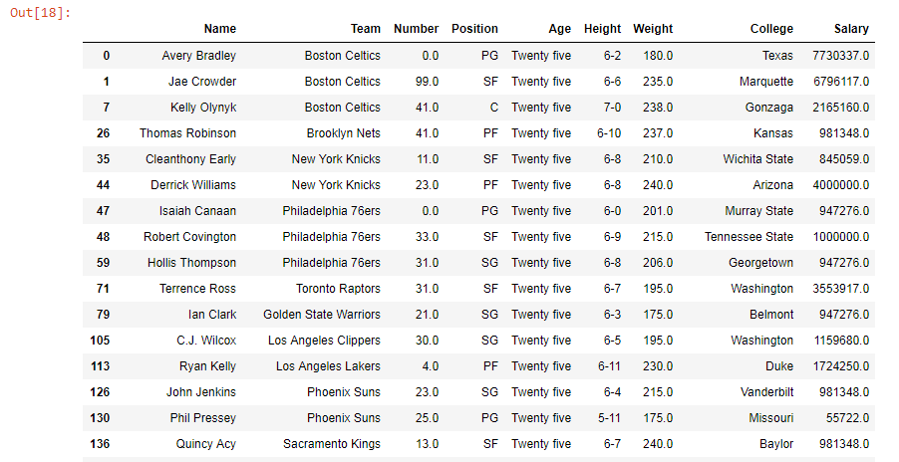Select the Avery Bradley name cell

point(198,56)
